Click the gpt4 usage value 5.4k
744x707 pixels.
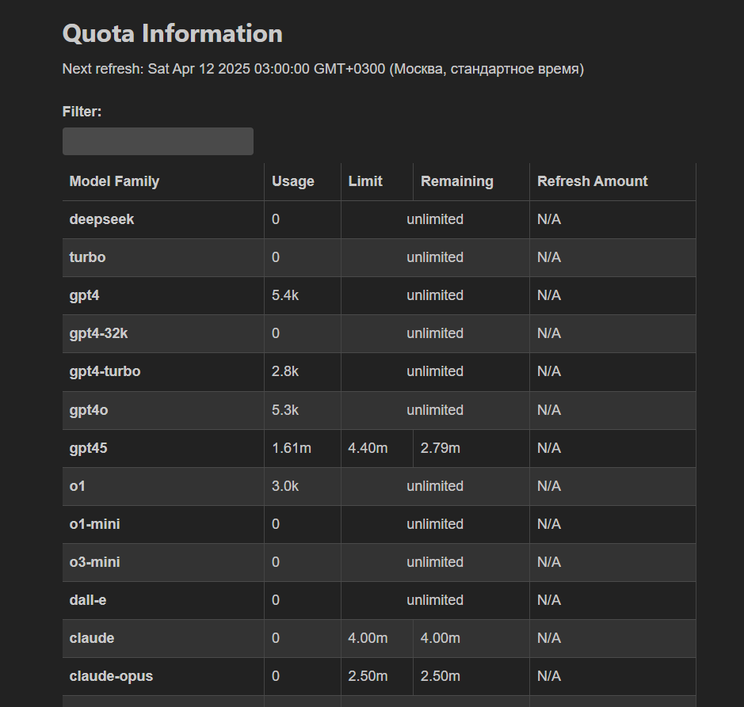285,295
